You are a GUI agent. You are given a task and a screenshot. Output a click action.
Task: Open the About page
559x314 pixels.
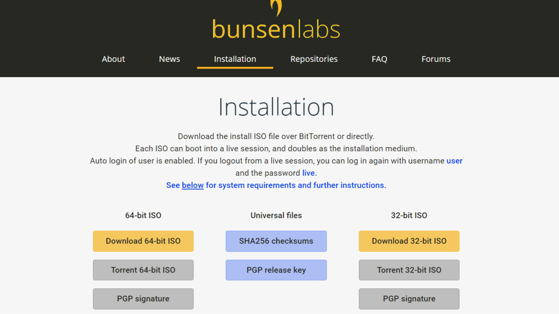[114, 59]
